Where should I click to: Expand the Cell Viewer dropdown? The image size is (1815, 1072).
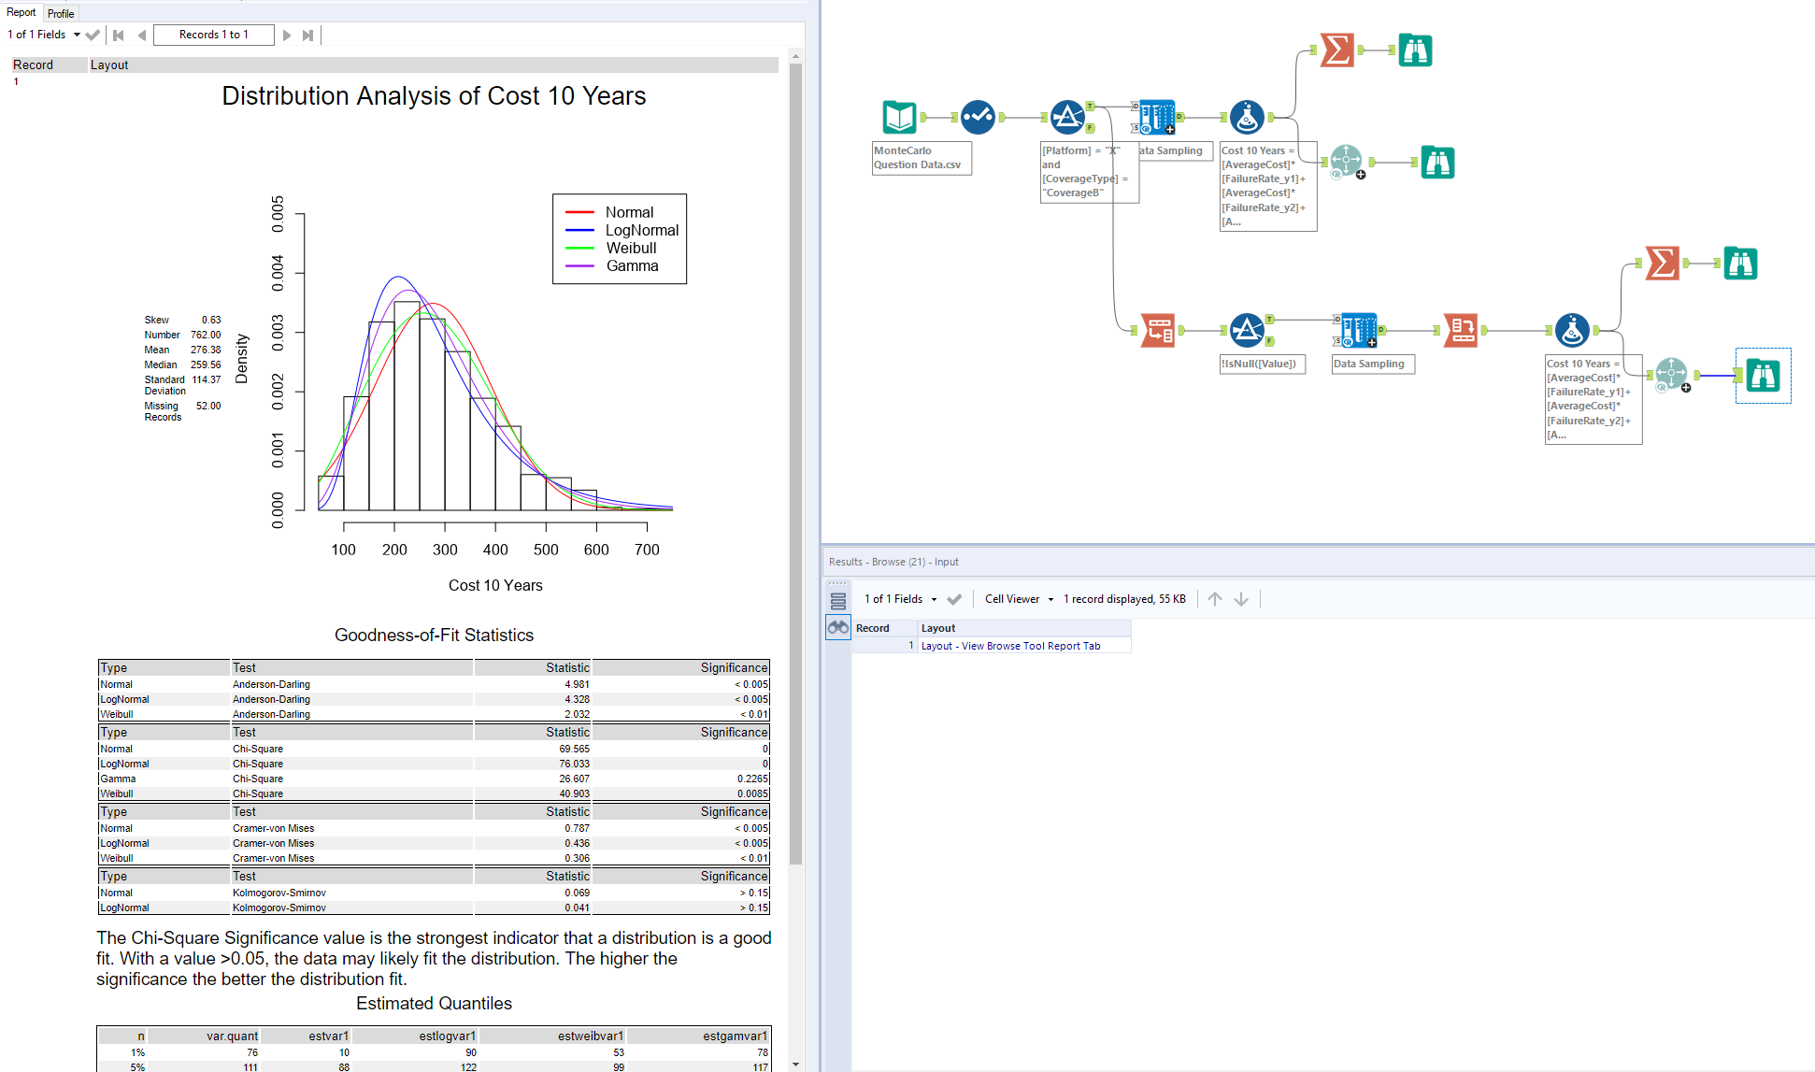[1019, 599]
